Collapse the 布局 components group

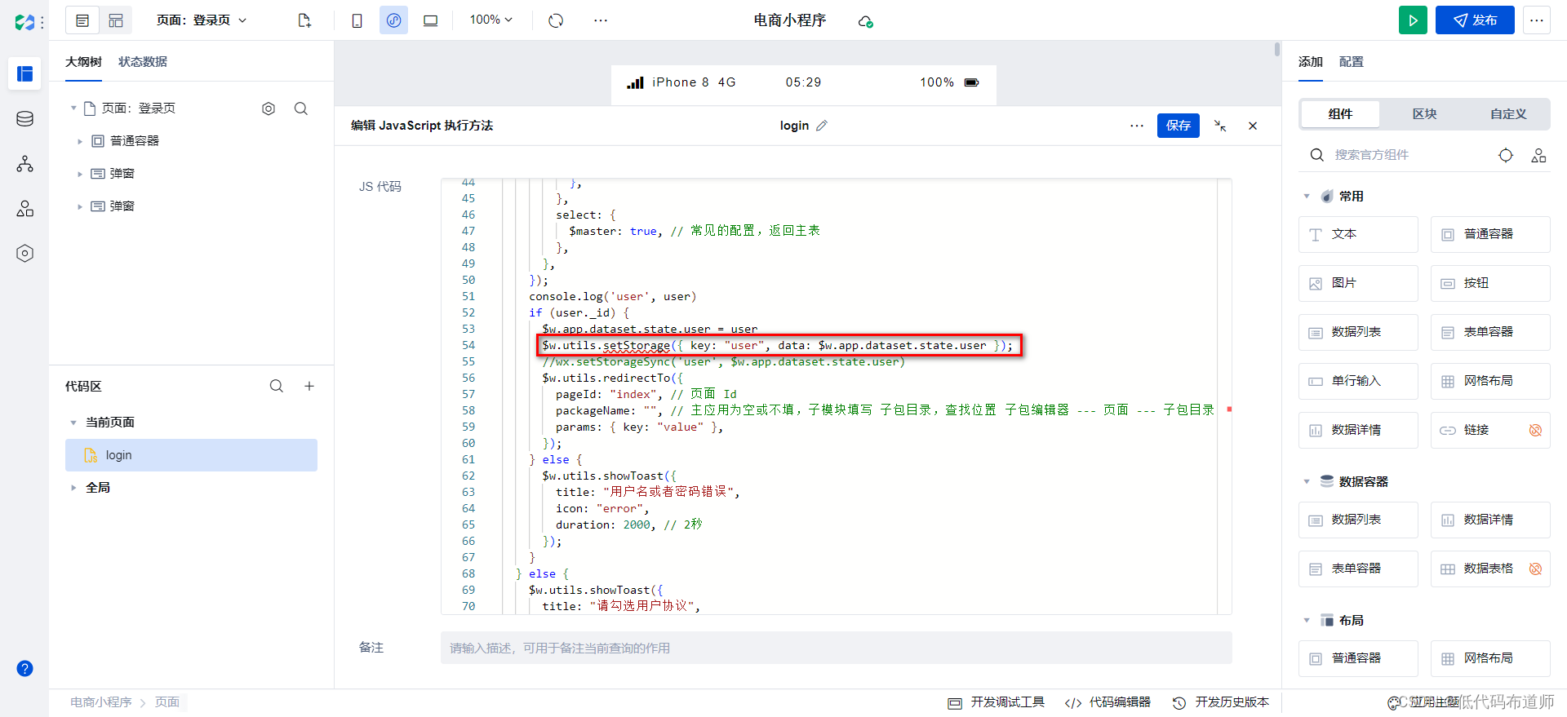click(x=1307, y=621)
